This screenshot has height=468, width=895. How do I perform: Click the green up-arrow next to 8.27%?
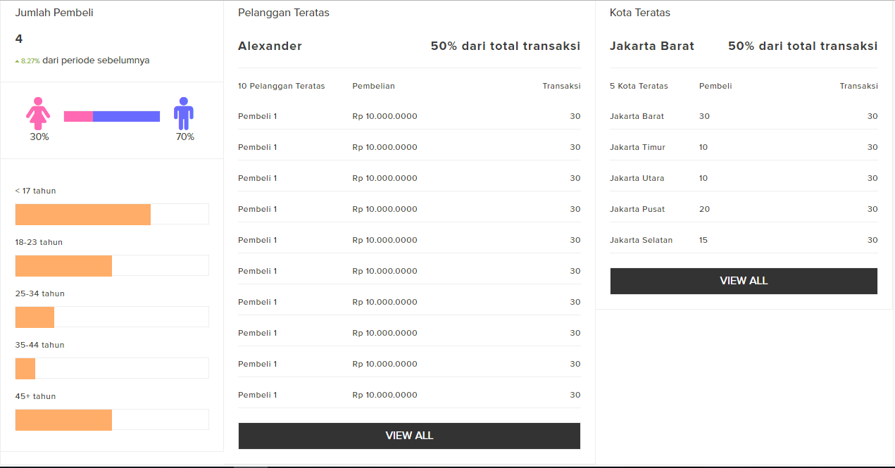tap(17, 61)
